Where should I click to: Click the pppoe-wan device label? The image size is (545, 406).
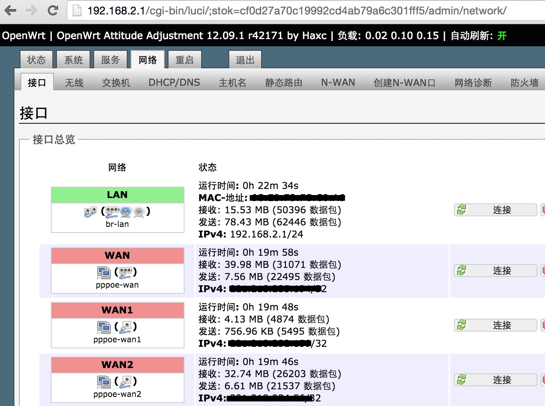117,285
